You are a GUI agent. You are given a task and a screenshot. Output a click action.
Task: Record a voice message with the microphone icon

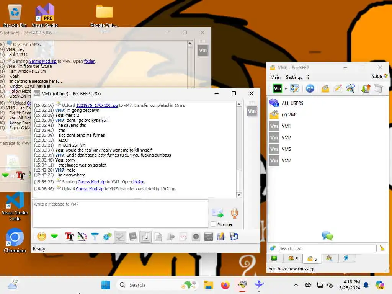click(x=234, y=213)
